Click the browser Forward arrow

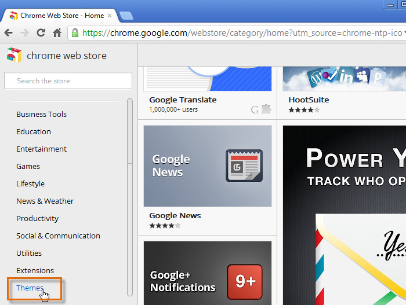click(24, 33)
